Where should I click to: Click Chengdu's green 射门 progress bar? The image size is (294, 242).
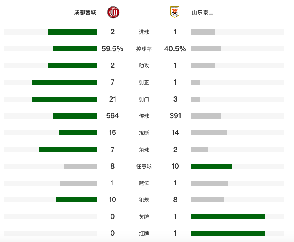[x=65, y=99]
